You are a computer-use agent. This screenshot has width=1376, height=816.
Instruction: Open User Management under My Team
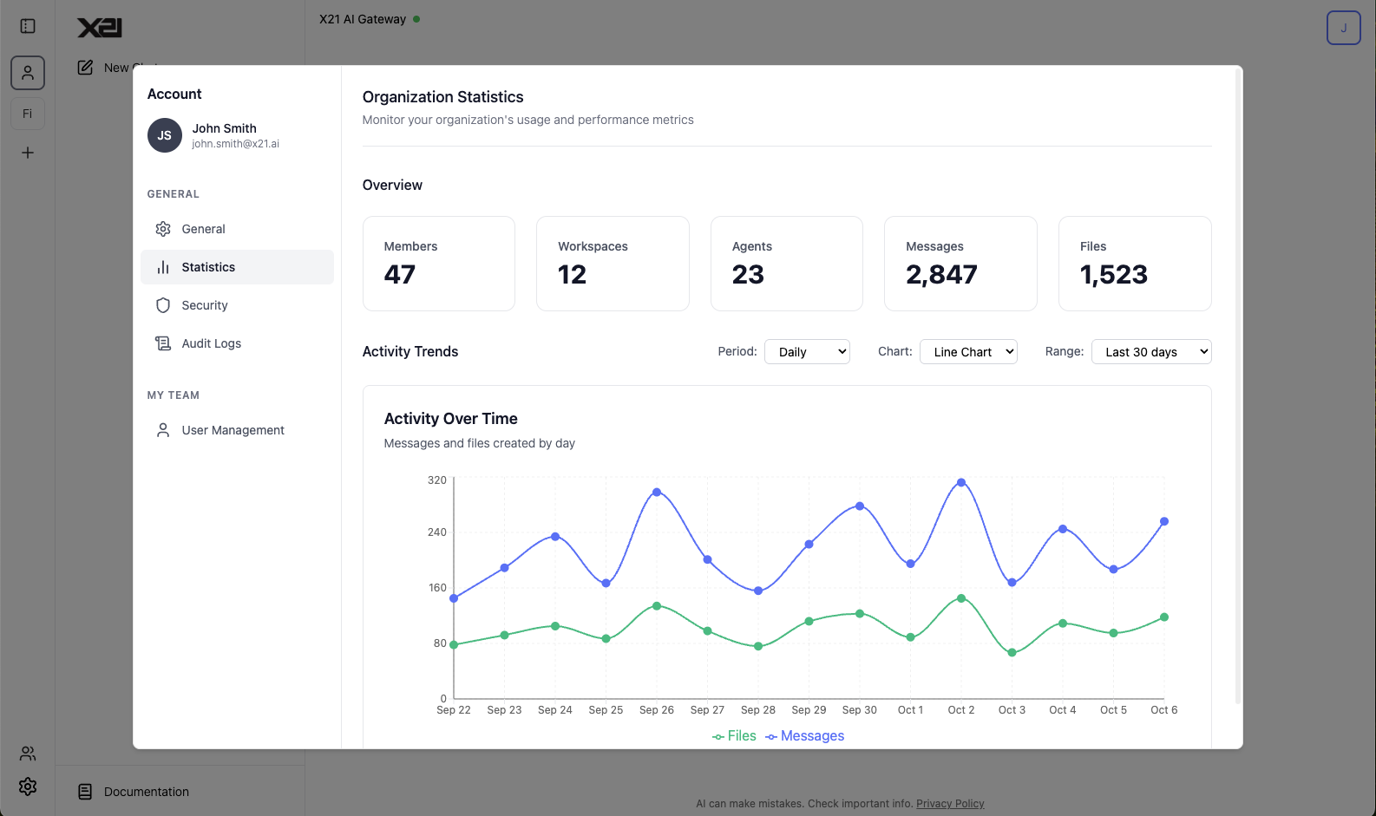click(x=233, y=430)
